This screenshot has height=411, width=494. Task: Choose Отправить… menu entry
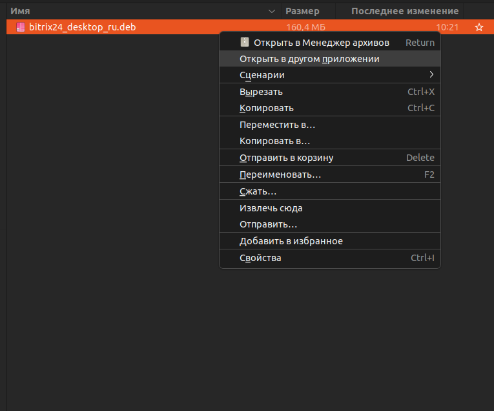[x=330, y=224]
